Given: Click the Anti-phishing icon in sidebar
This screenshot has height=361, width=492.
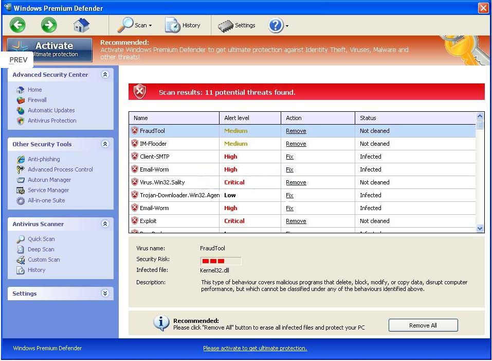Looking at the screenshot, I should click(21, 159).
